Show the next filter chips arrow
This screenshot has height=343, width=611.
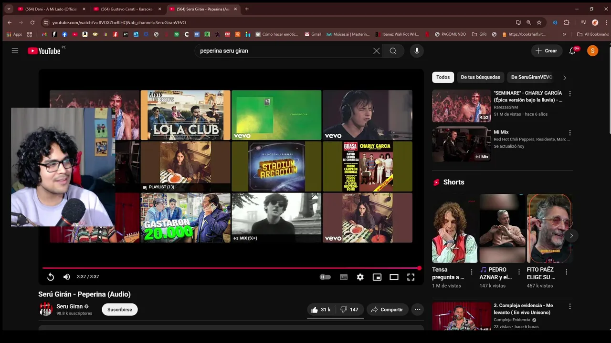coord(564,78)
